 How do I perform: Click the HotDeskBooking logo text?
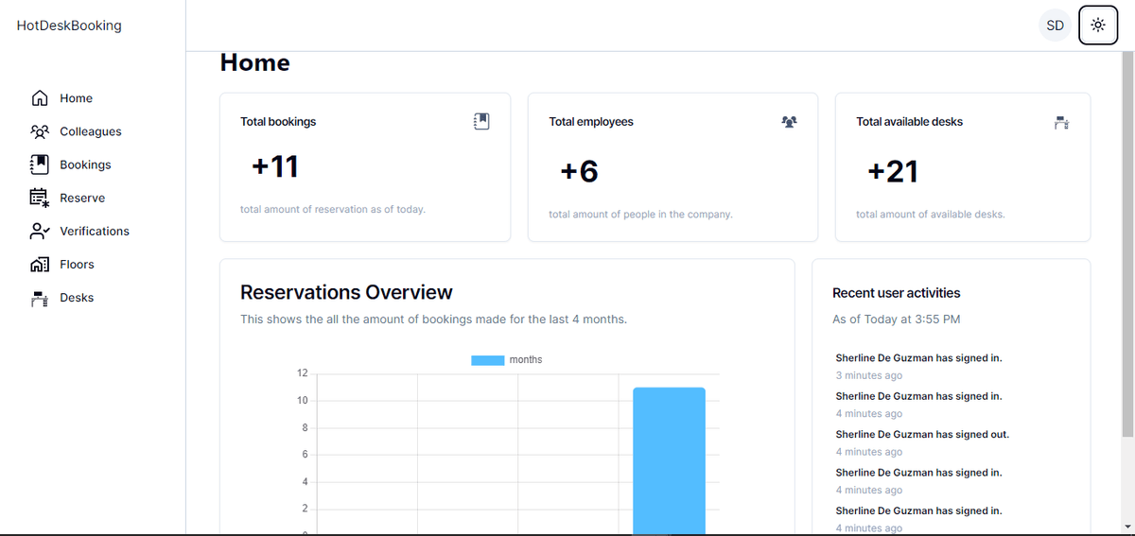tap(69, 26)
